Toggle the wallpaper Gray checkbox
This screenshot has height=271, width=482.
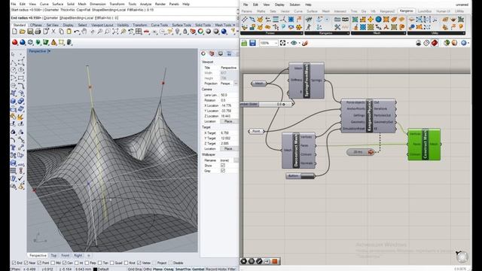223,171
